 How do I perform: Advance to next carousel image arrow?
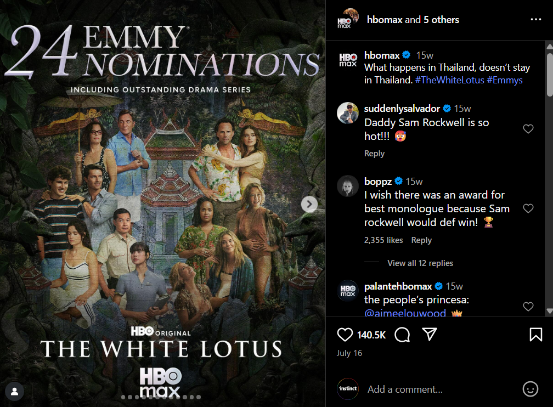click(309, 204)
